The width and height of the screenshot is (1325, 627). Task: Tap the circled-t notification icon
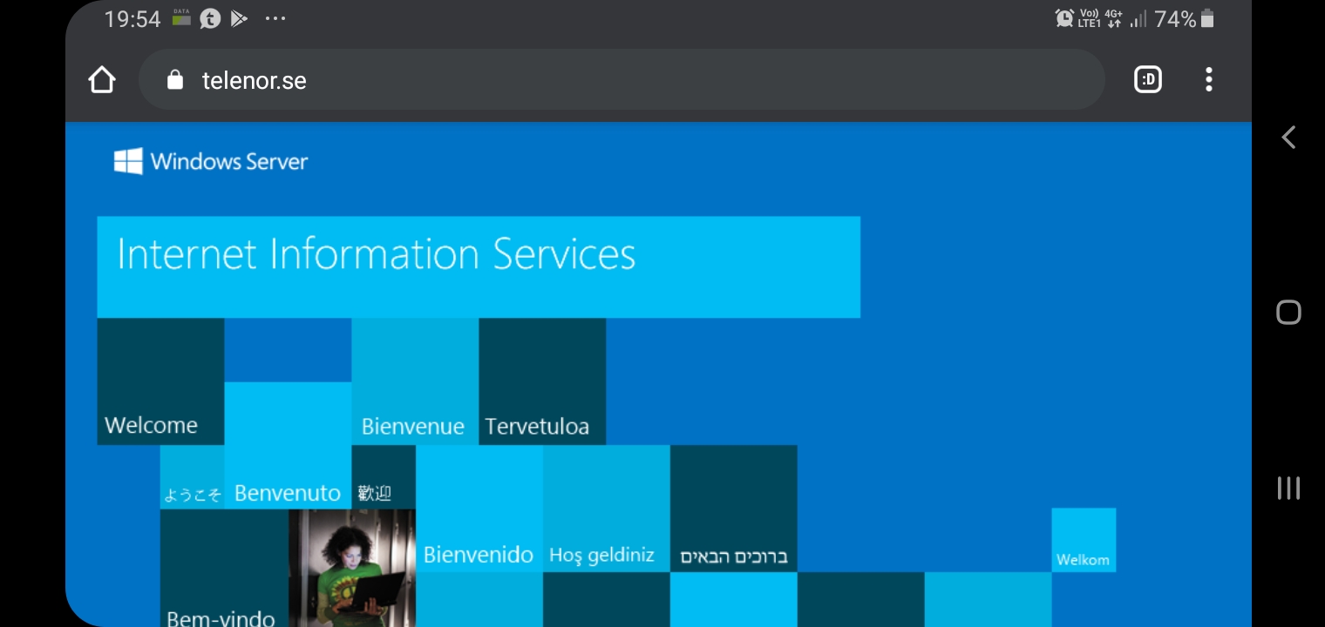pyautogui.click(x=210, y=18)
